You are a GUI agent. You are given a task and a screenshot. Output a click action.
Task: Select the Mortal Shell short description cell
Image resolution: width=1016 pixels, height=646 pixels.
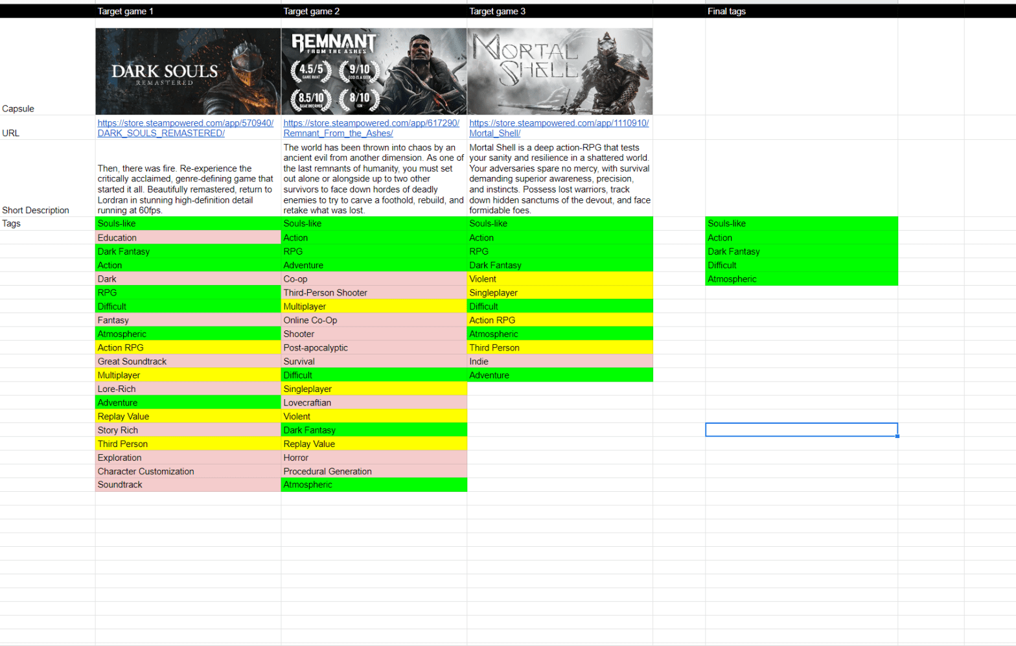tap(560, 179)
